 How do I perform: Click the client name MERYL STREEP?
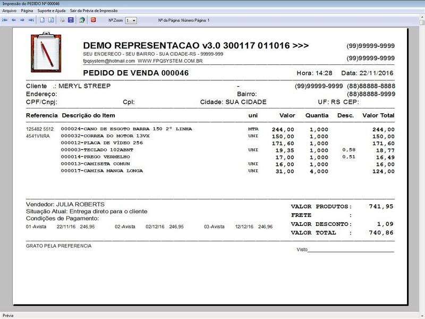tap(84, 86)
